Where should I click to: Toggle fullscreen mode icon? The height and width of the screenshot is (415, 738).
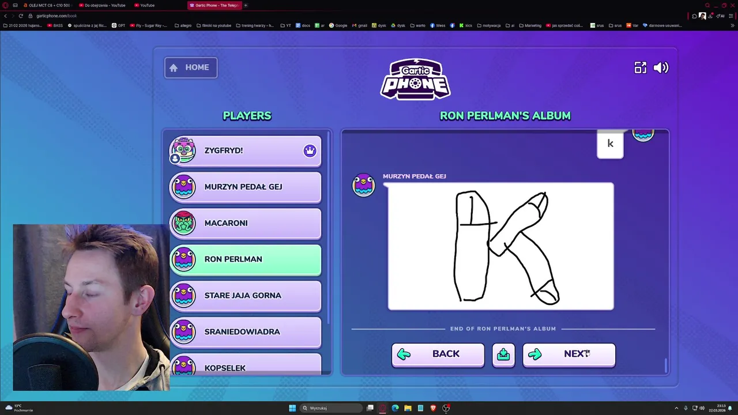[x=641, y=67]
